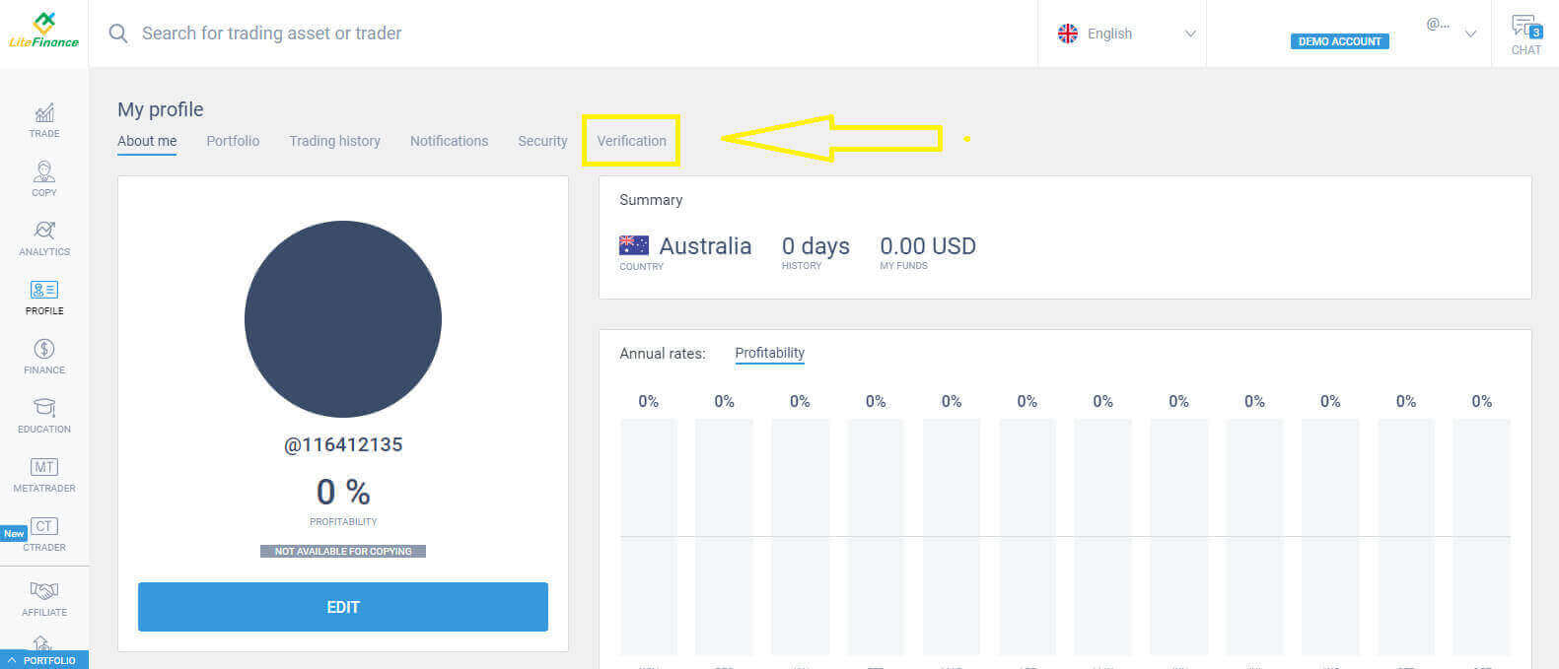Open the Trade section in sidebar
The height and width of the screenshot is (669, 1559).
tap(44, 119)
